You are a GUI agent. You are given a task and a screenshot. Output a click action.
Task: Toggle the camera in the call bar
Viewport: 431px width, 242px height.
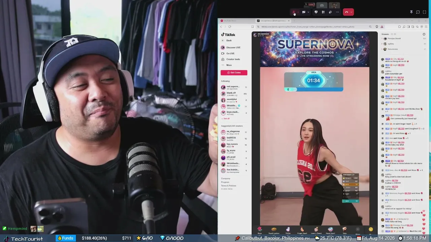(x=304, y=12)
